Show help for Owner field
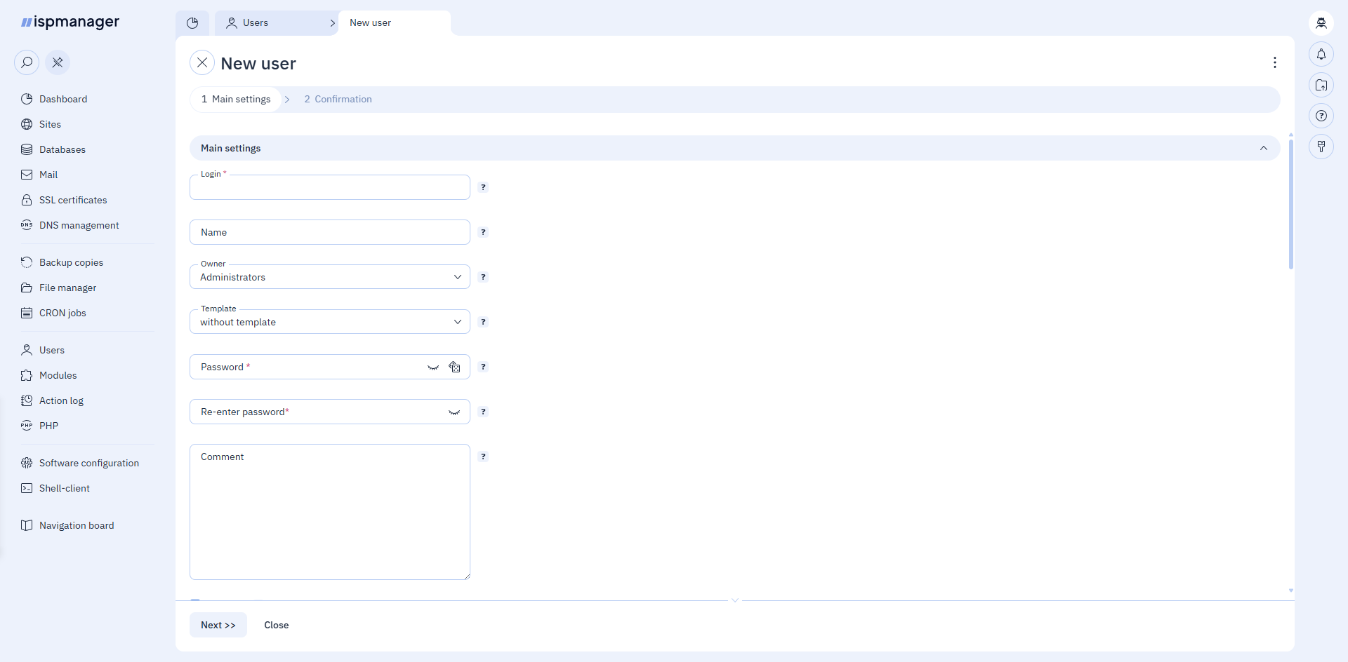This screenshot has height=662, width=1348. tap(483, 277)
